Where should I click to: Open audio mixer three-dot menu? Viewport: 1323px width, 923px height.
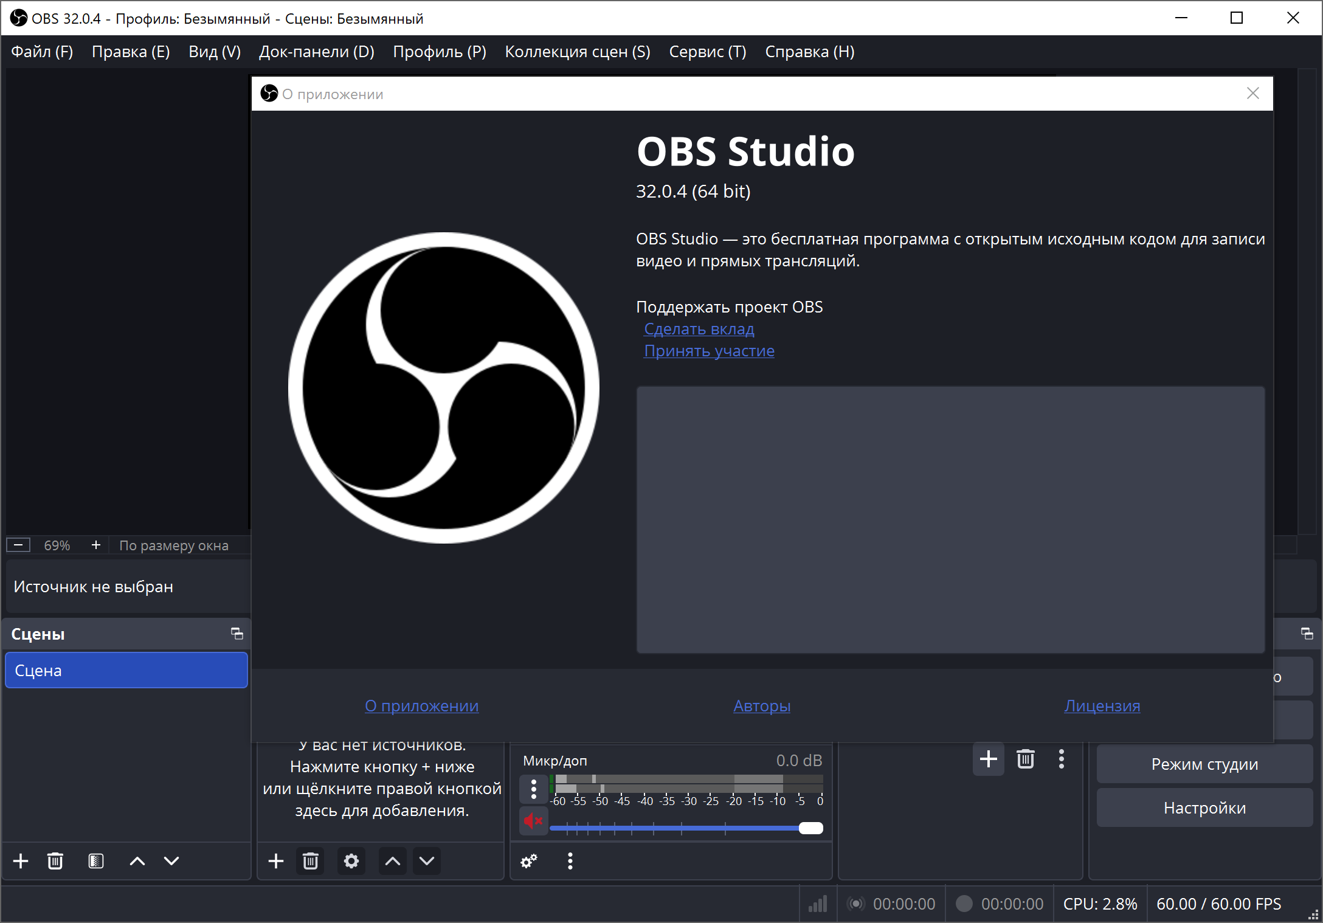(x=570, y=861)
